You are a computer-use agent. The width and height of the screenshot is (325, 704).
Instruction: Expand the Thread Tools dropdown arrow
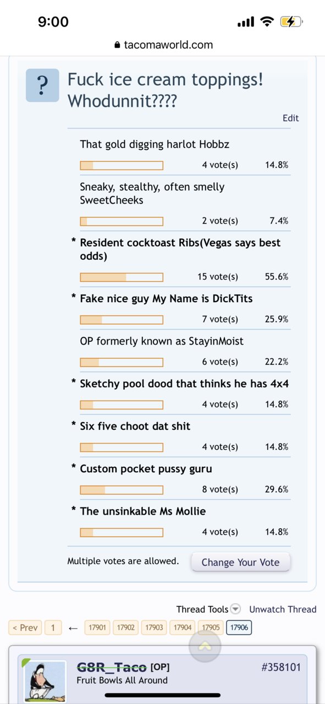[235, 609]
